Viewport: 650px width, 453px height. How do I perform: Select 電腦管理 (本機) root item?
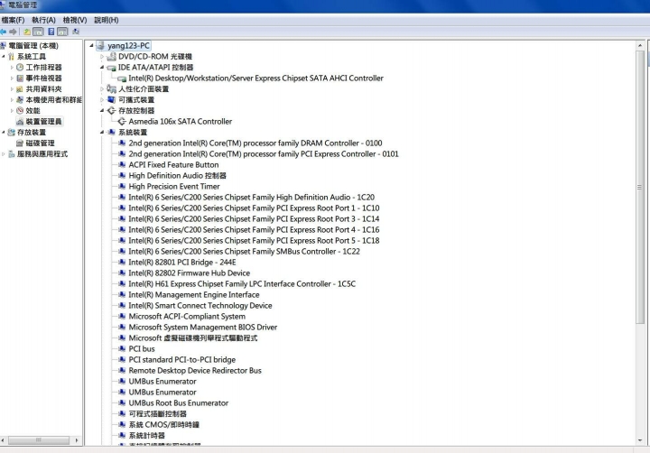(33, 46)
